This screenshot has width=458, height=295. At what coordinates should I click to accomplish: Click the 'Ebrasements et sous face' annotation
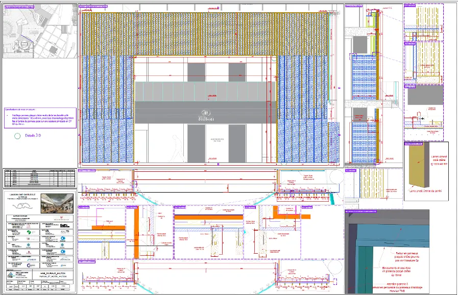[396, 272]
